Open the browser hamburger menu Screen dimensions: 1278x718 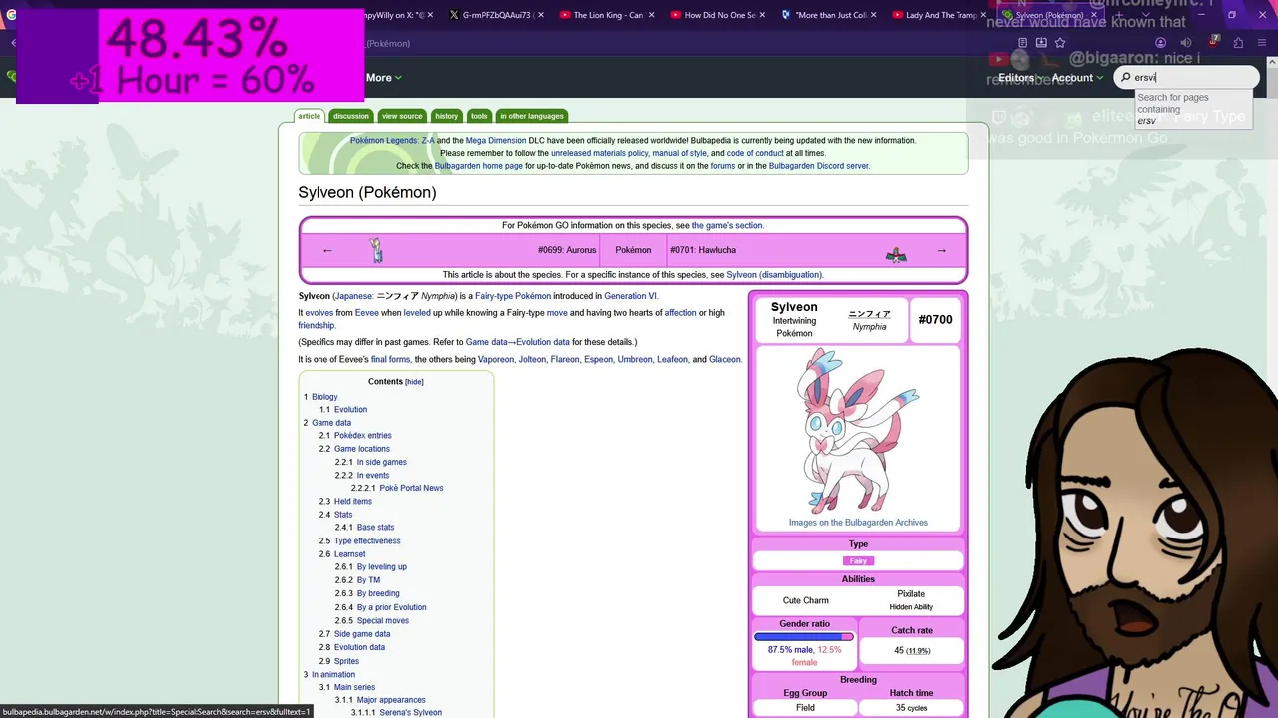1262,43
